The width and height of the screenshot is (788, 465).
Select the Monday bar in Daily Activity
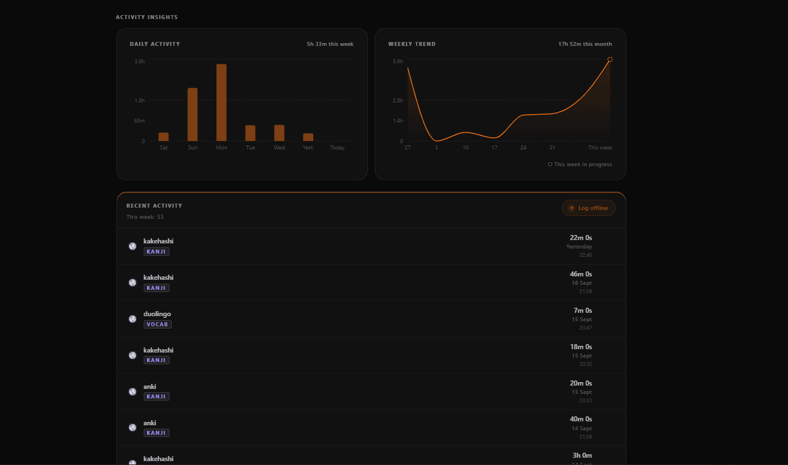221,102
